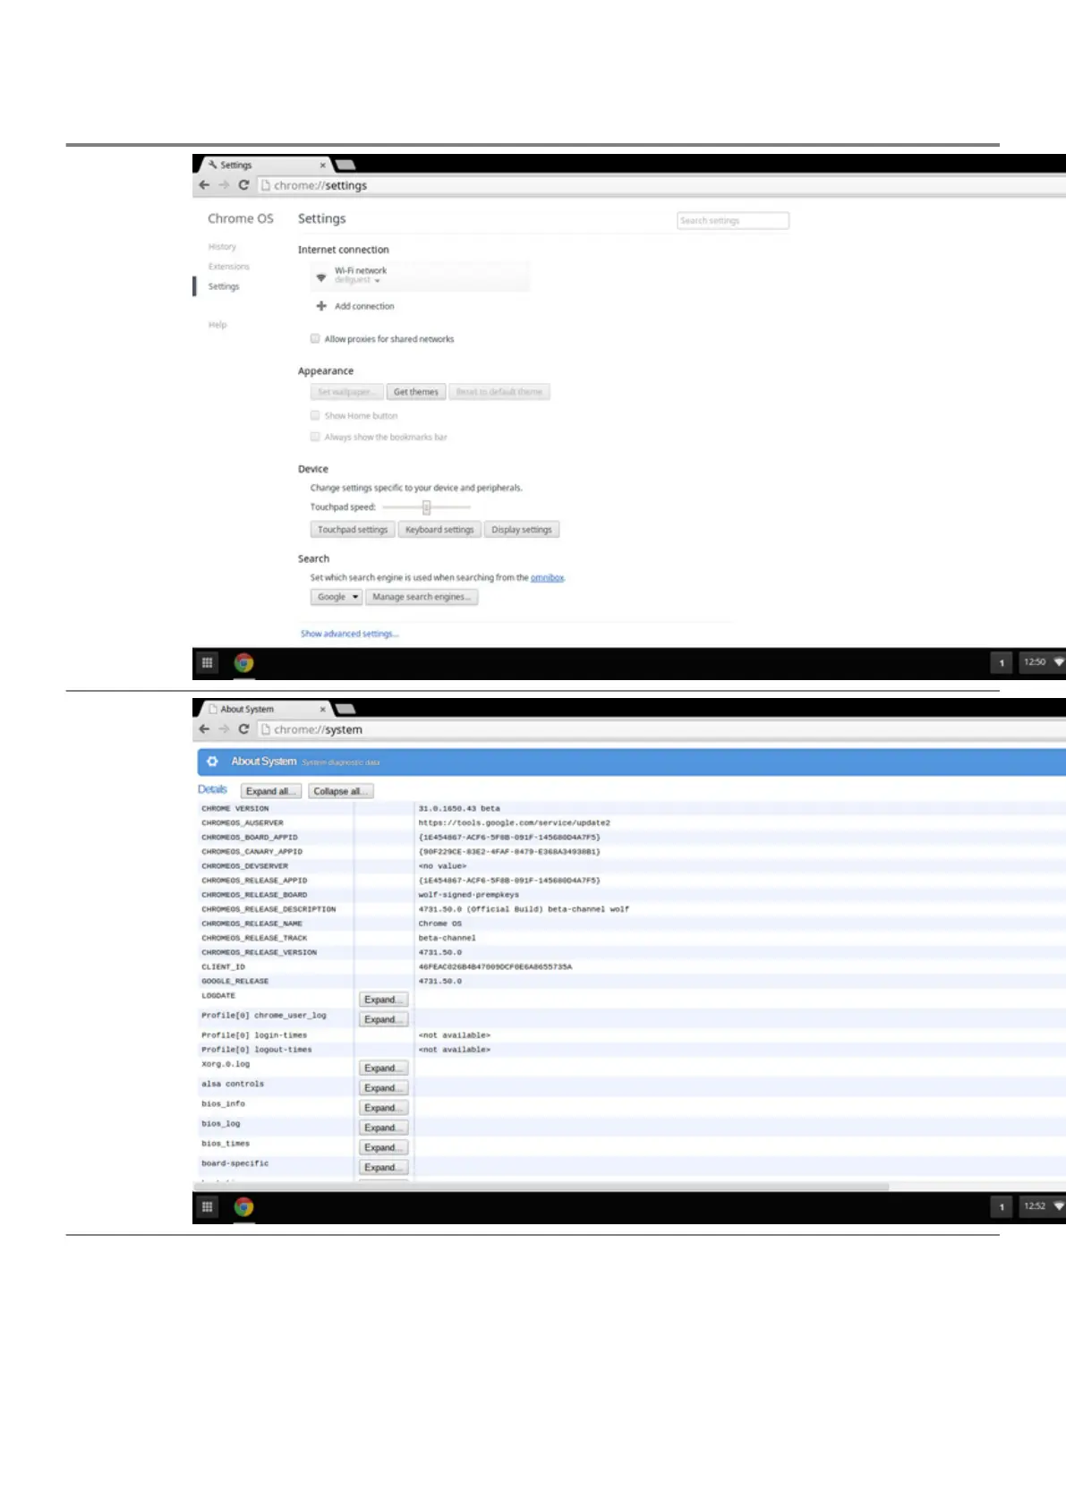Click Reset to default theme button

click(499, 392)
